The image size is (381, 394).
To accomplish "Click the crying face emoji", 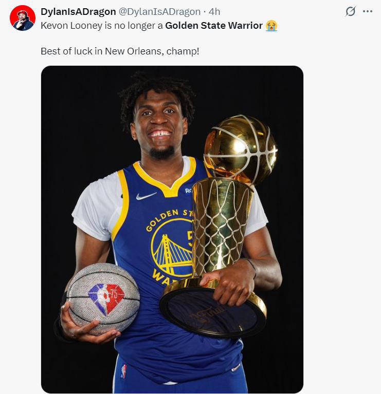I will pos(271,25).
